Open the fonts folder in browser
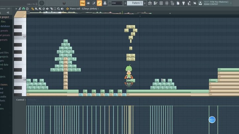The height and width of the screenshot is (134, 239). click(x=3, y=101)
